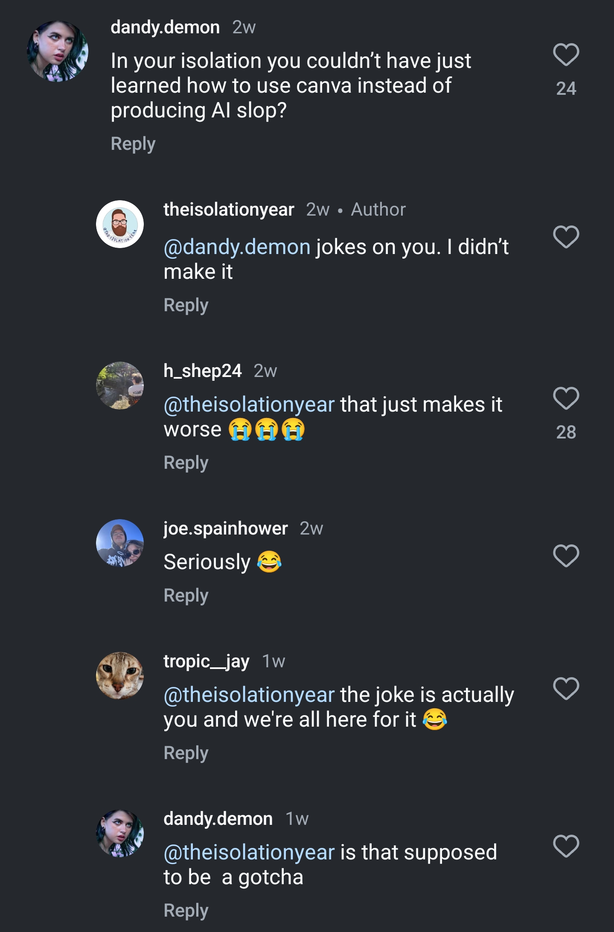Viewport: 614px width, 932px height.
Task: Open h_shep24's profile avatar
Action: [x=120, y=386]
